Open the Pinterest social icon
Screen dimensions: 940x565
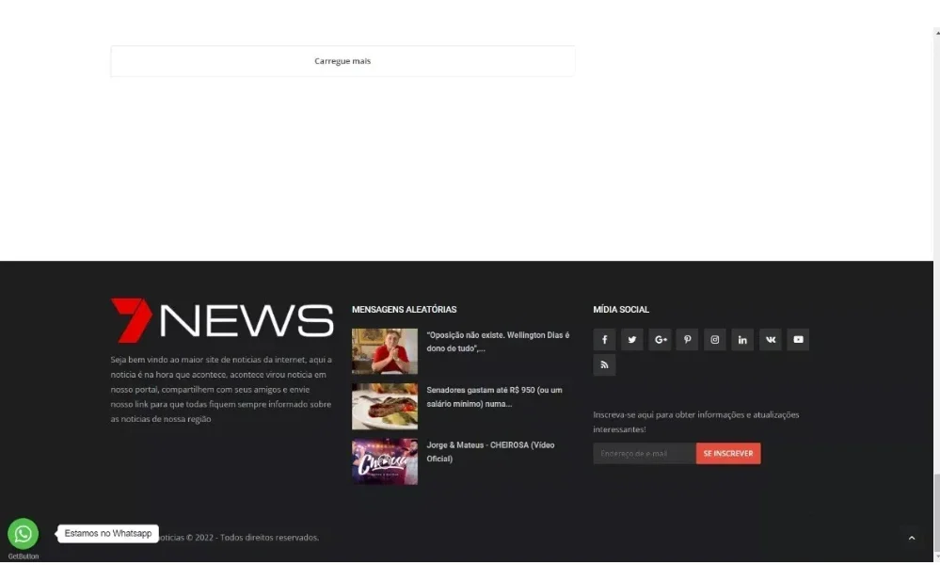click(x=687, y=340)
